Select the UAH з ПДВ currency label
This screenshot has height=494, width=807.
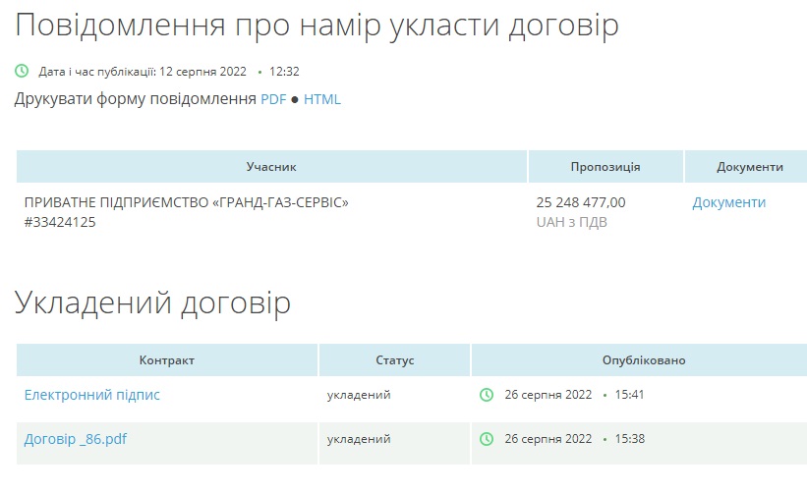click(572, 222)
